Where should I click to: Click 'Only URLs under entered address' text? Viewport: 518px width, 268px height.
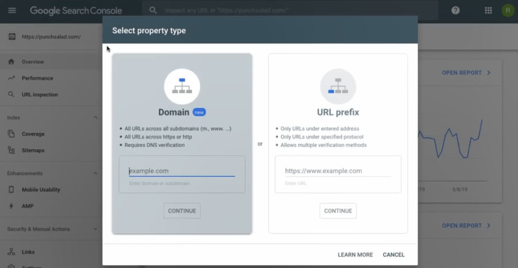[320, 129]
